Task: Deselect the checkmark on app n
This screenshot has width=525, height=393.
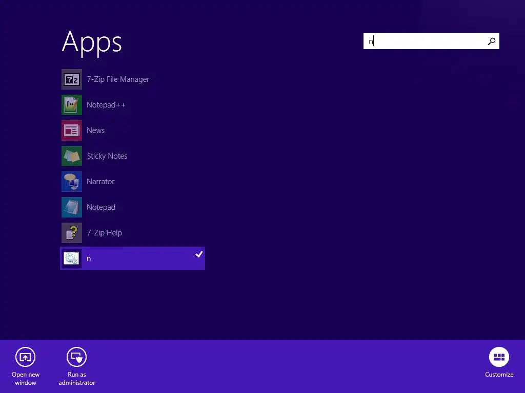Action: tap(199, 254)
